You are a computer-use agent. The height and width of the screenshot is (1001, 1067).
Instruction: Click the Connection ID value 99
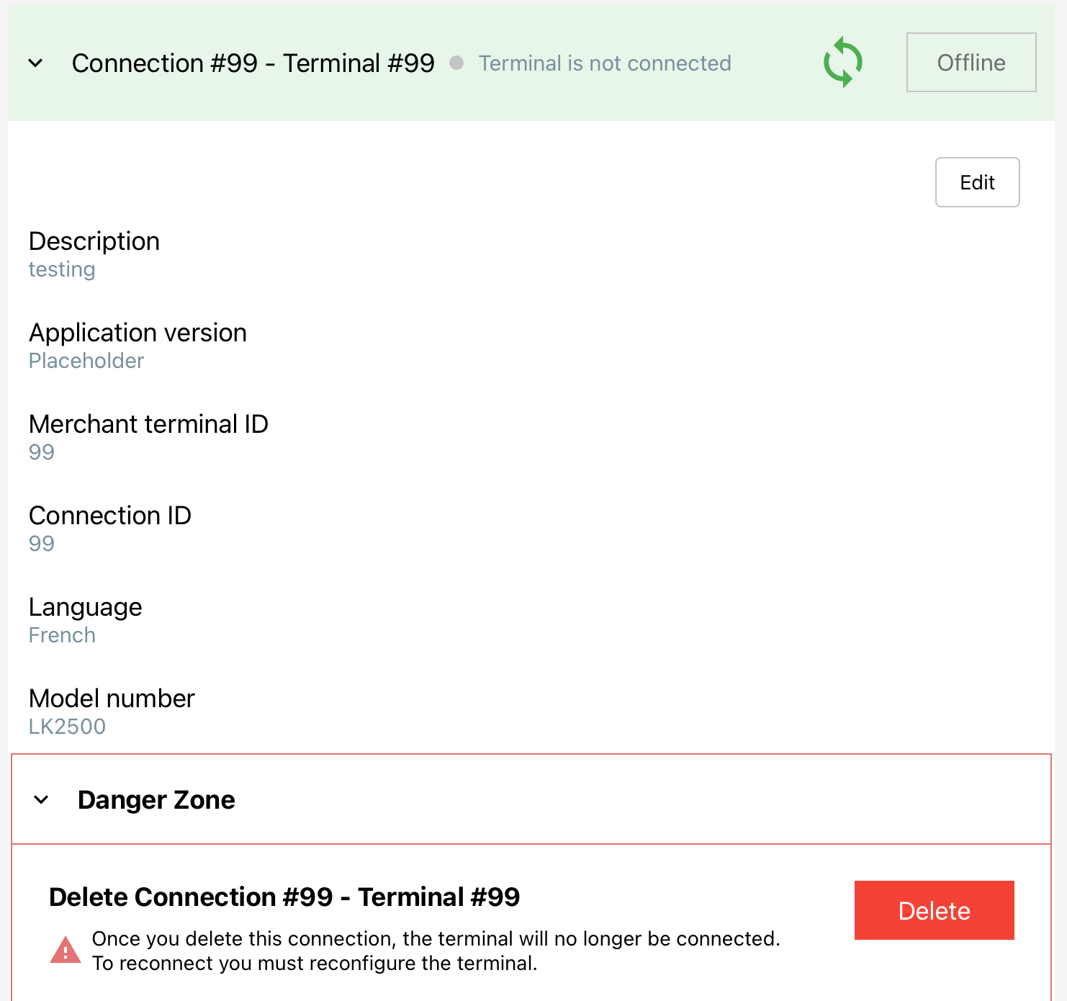click(42, 544)
